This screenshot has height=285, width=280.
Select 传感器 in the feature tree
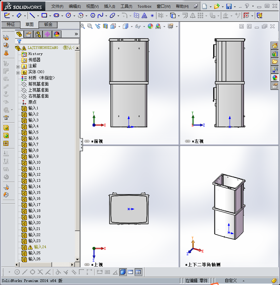[34, 60]
